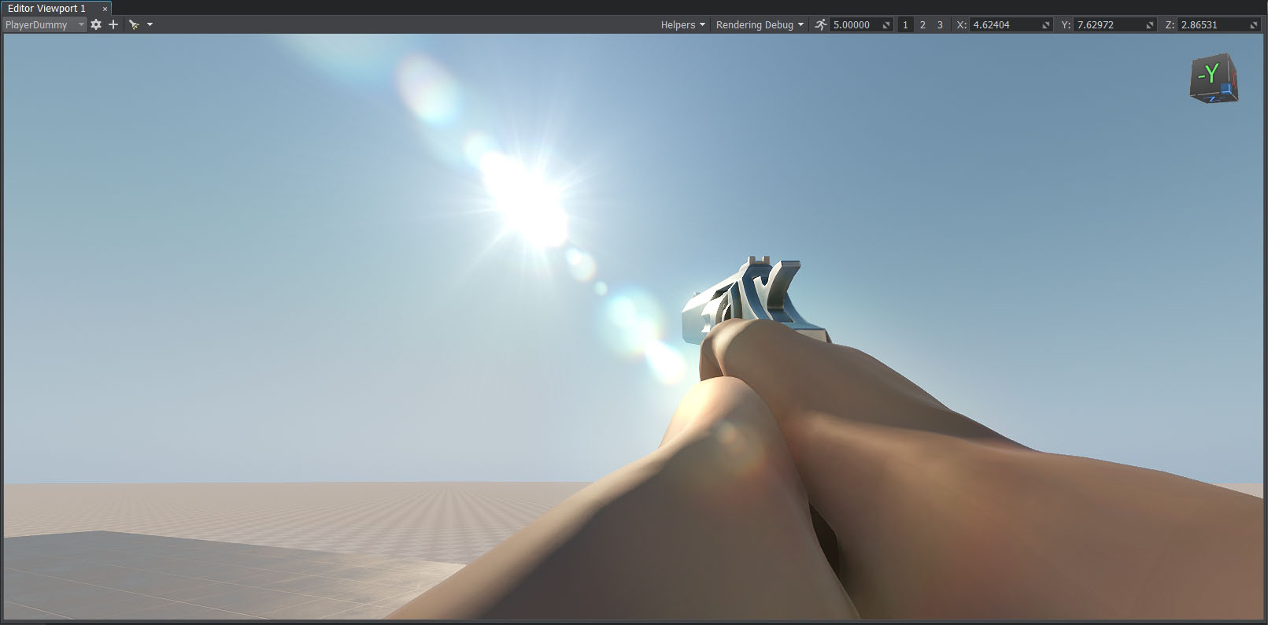
Task: Click the Z coordinate drag handle icon
Action: pyautogui.click(x=1254, y=25)
